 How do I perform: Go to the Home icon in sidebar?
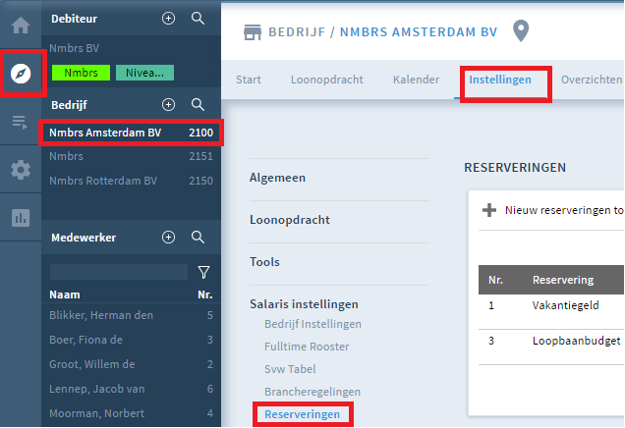(21, 26)
